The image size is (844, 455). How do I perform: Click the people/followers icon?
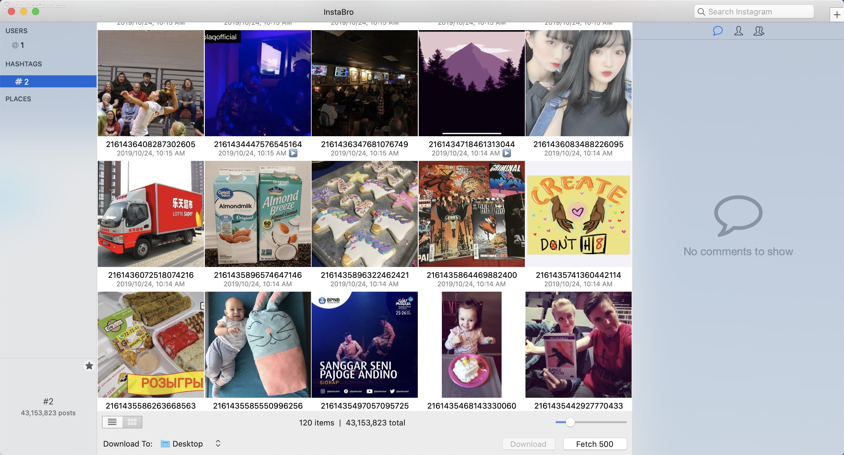click(x=759, y=31)
